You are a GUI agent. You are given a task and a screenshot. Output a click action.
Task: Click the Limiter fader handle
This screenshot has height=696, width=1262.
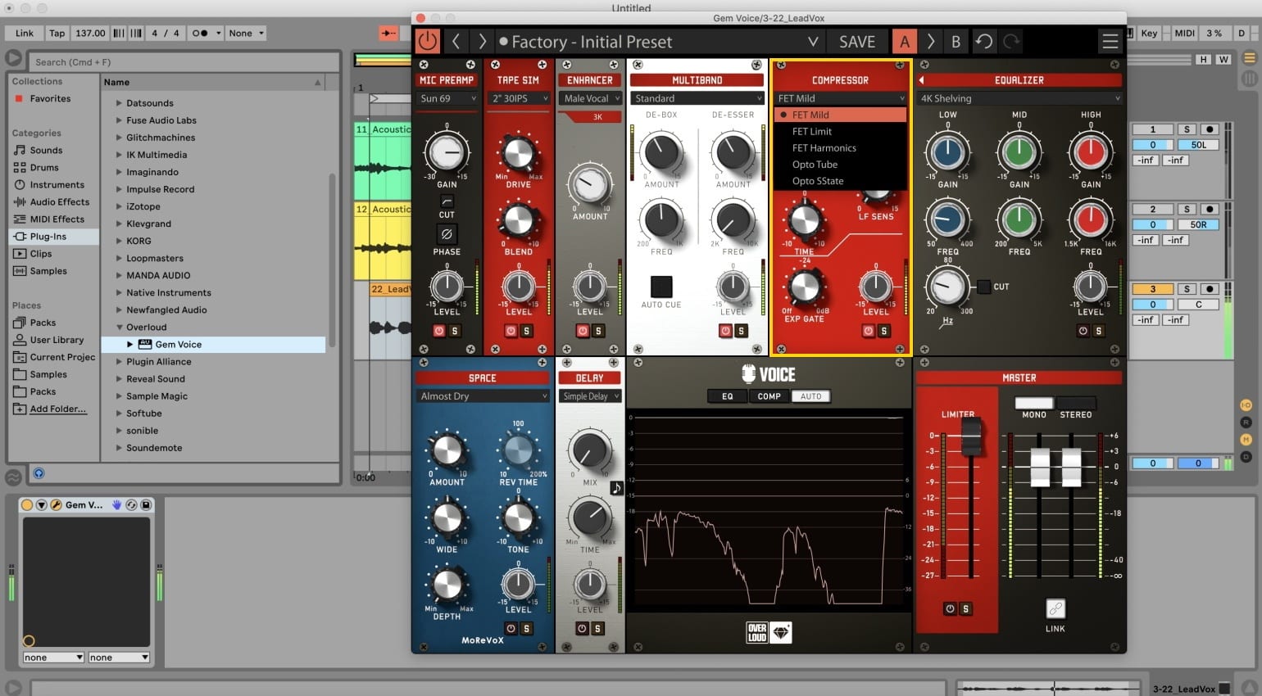(971, 436)
